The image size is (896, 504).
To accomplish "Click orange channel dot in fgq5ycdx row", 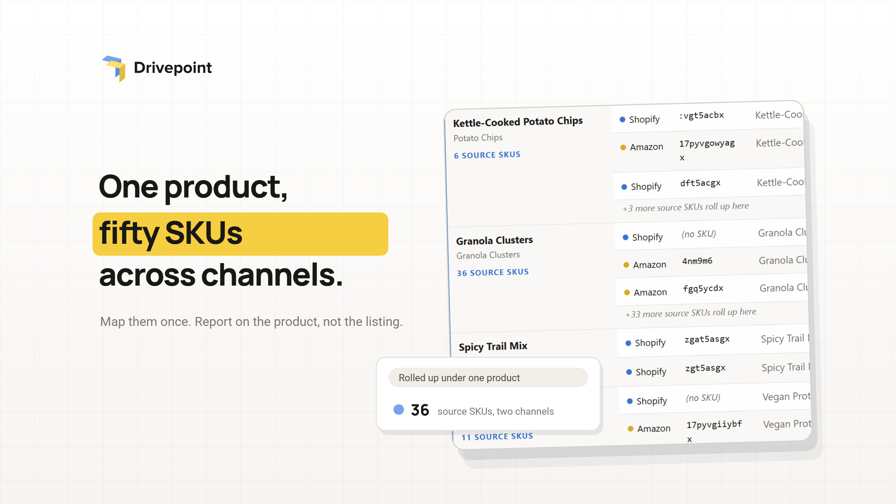I will point(627,293).
